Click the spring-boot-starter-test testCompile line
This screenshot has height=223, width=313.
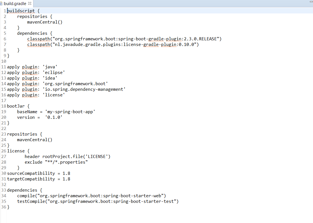click(x=98, y=201)
